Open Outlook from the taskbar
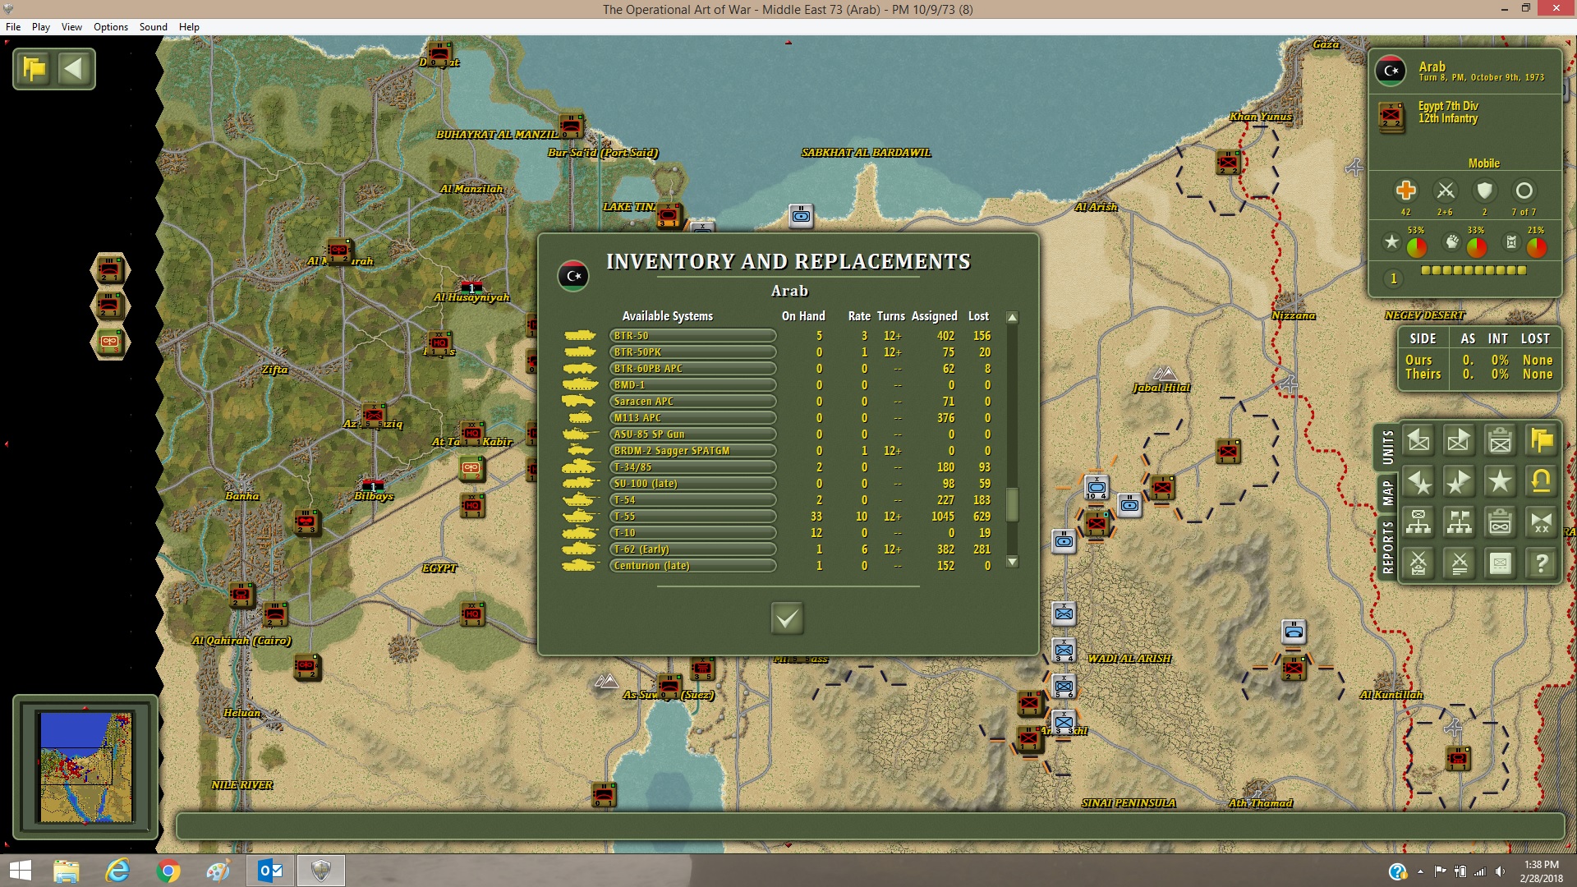1577x887 pixels. [269, 871]
